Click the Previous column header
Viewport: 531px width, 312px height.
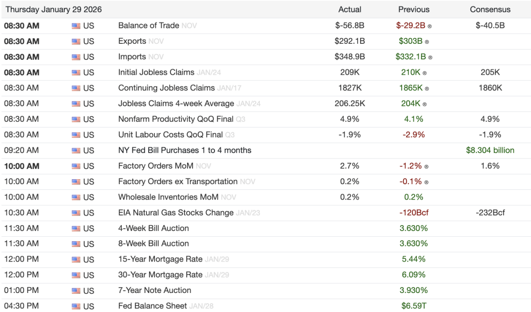tap(414, 9)
